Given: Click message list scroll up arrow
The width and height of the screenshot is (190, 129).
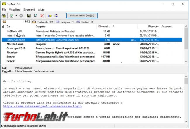Looking at the screenshot, I should [186, 26].
